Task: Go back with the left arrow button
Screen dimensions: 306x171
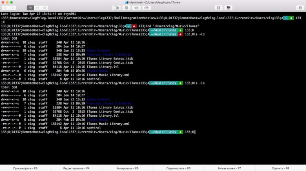Action: coord(5,8)
